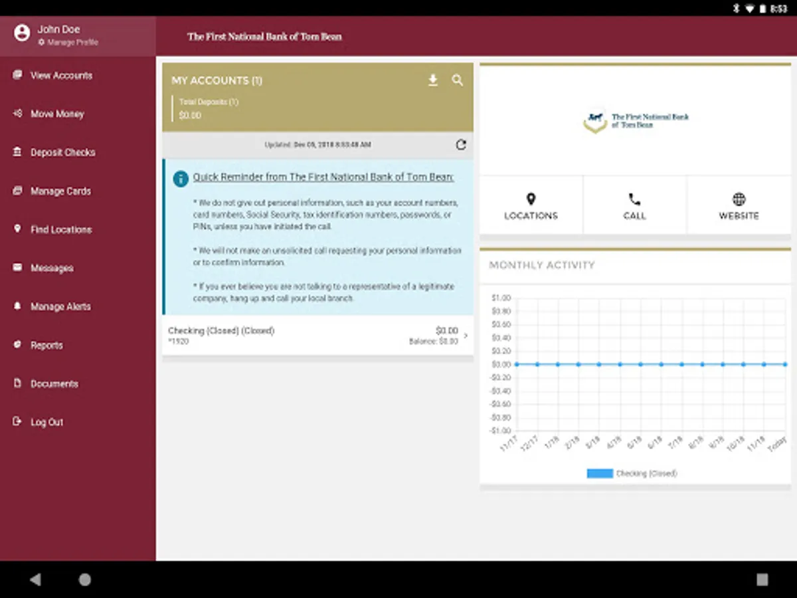This screenshot has height=598, width=797.
Task: Tap Android recent apps square button
Action: pos(762,579)
